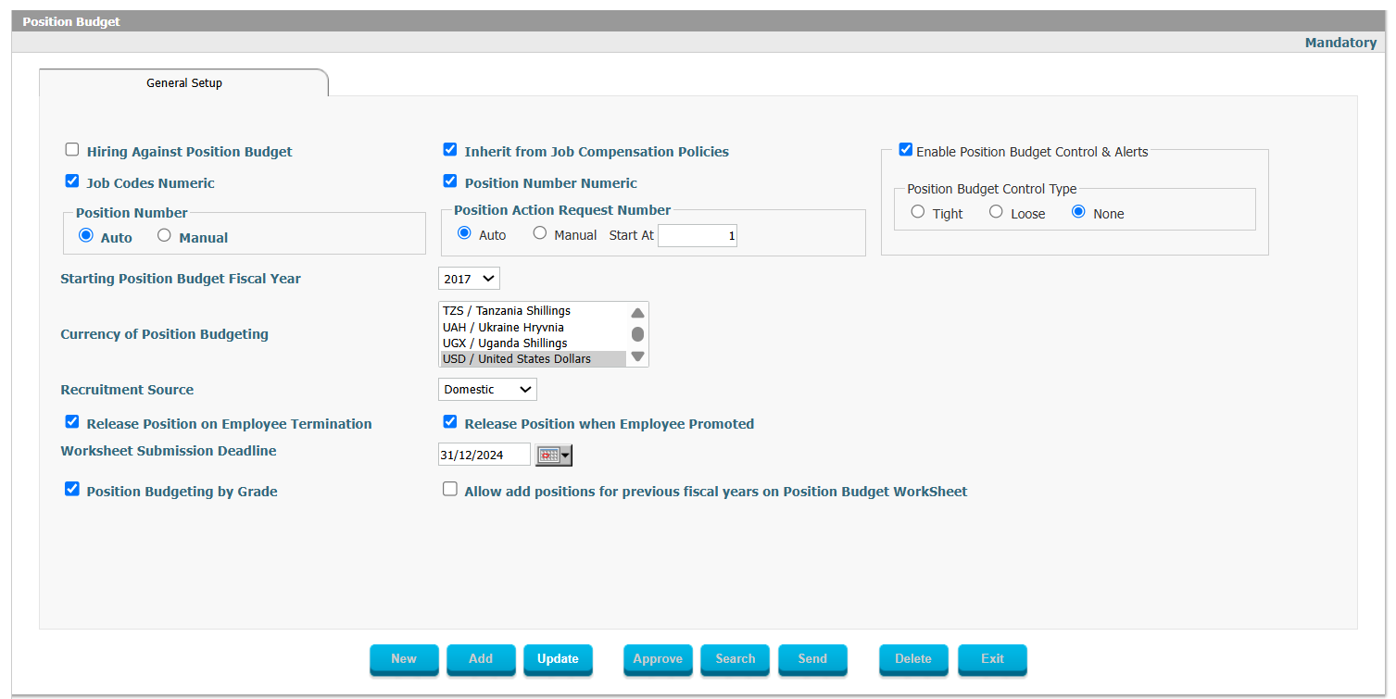Check Allow add positions for previous fiscal years
Image resolution: width=1396 pixels, height=699 pixels.
click(450, 490)
